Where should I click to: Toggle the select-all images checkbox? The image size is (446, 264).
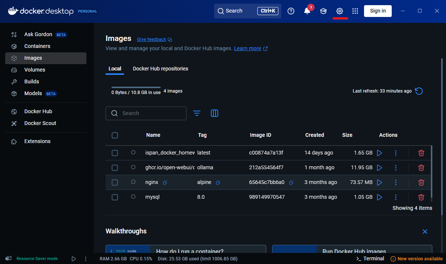[x=115, y=135]
